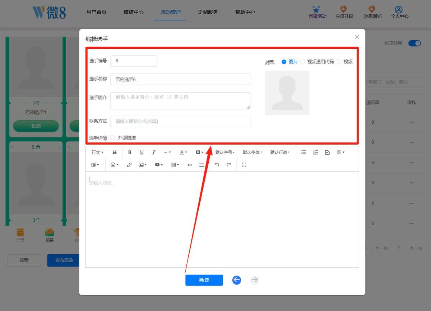
Task: Insert a to-do checklist
Action: (x=327, y=152)
